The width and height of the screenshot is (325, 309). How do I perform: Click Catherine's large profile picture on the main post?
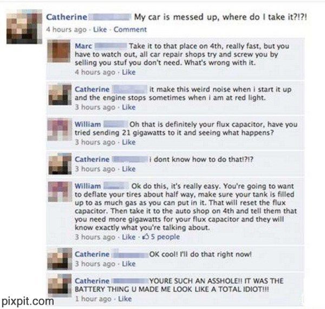pyautogui.click(x=24, y=26)
